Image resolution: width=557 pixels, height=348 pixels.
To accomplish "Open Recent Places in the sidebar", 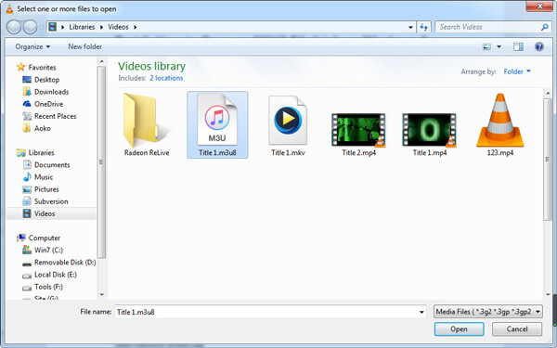I will [55, 116].
